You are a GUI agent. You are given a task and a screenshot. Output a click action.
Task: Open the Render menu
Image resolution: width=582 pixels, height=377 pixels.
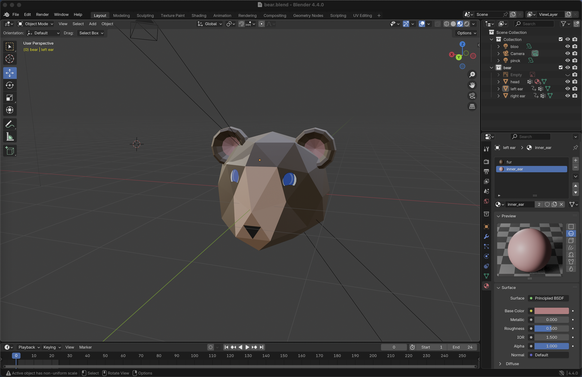[x=42, y=14]
